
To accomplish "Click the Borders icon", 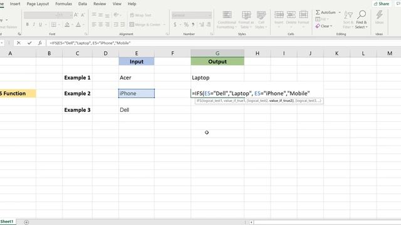I will point(53,24).
